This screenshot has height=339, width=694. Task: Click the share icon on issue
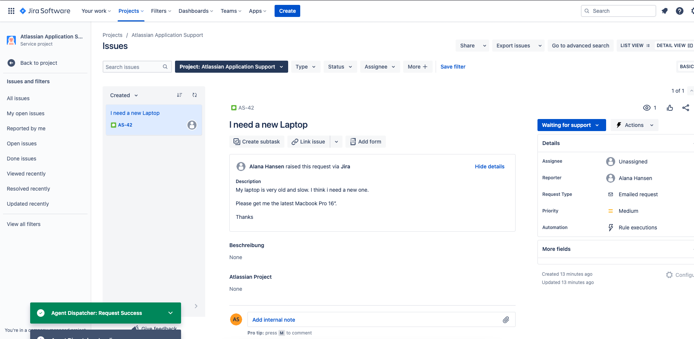(x=686, y=108)
